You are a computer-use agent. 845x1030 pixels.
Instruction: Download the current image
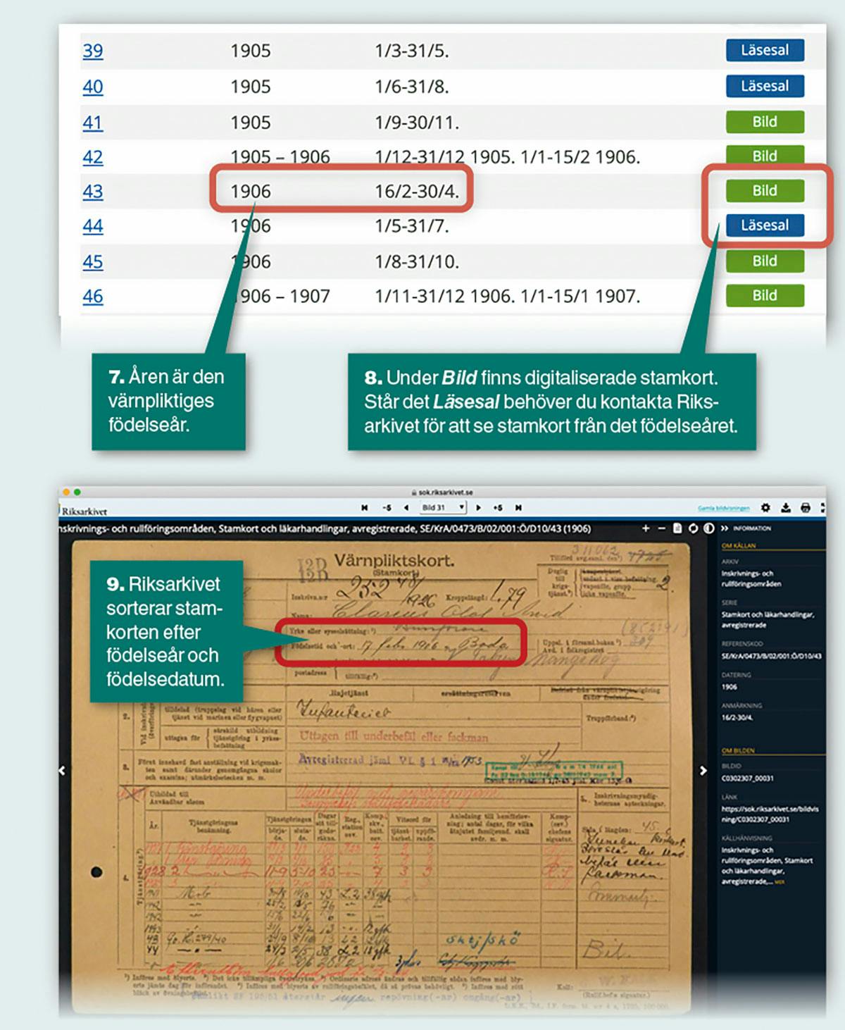coord(786,507)
